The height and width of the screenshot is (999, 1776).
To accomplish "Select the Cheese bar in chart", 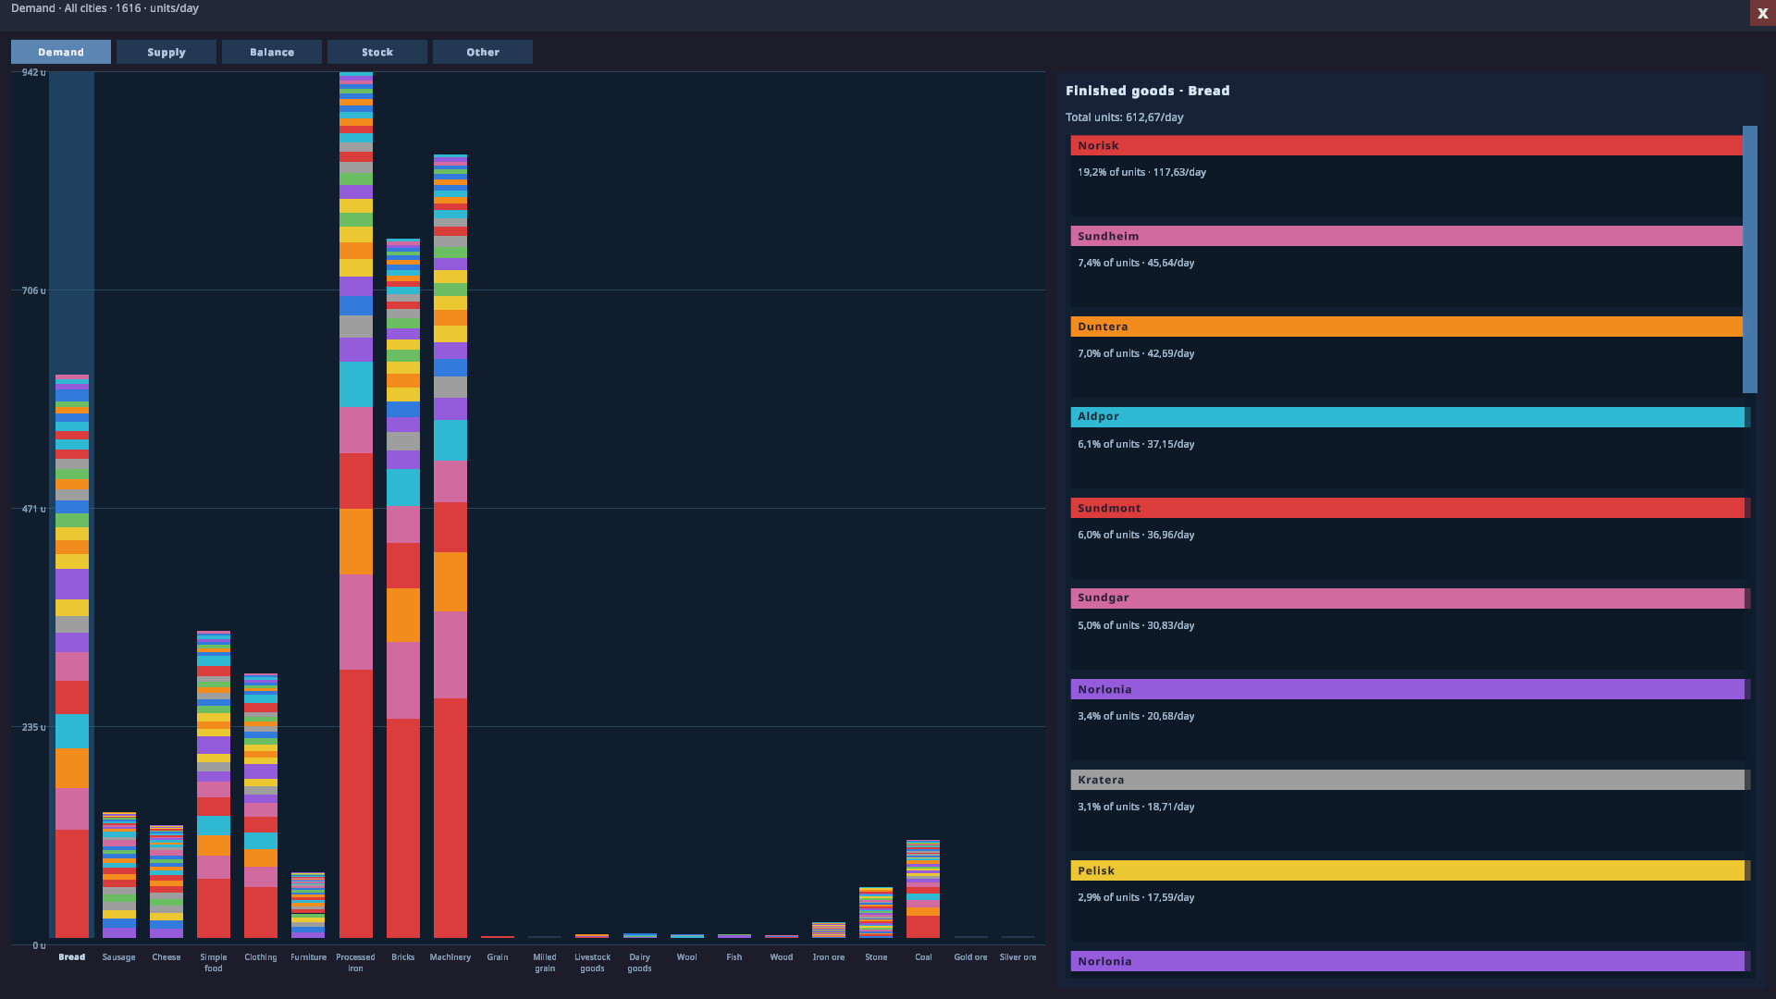I will pos(166,882).
